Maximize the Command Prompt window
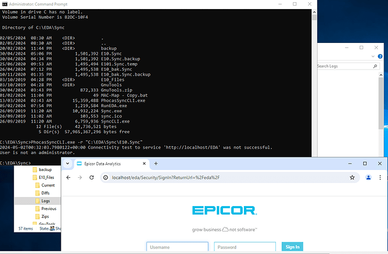388x254 pixels. [295, 4]
